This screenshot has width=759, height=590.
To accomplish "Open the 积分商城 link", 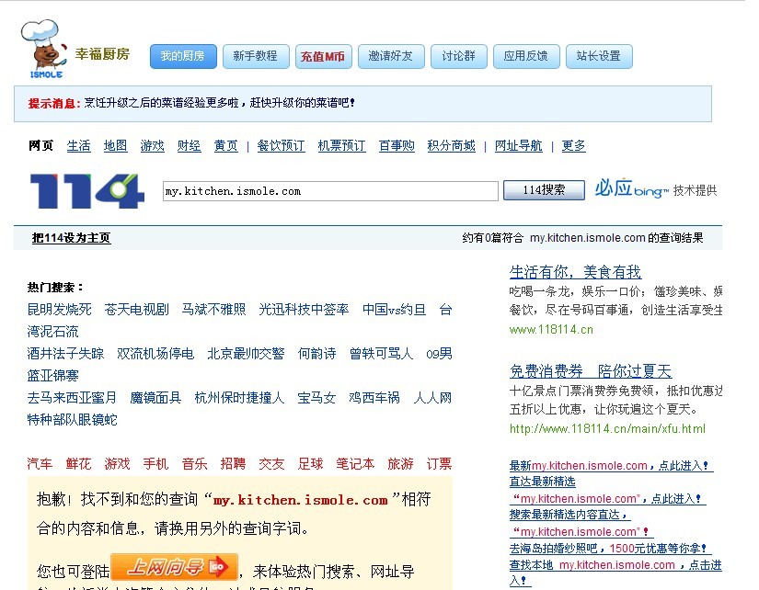I will (451, 145).
